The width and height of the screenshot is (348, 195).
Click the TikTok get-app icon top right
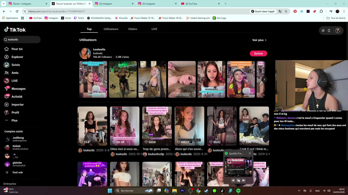click(x=323, y=31)
